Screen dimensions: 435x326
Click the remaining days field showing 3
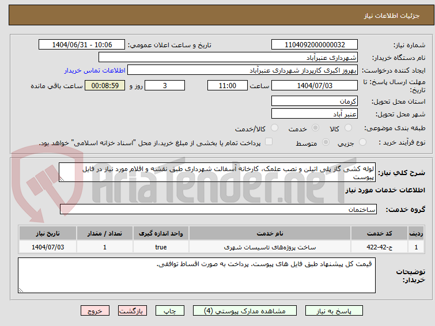(x=165, y=85)
